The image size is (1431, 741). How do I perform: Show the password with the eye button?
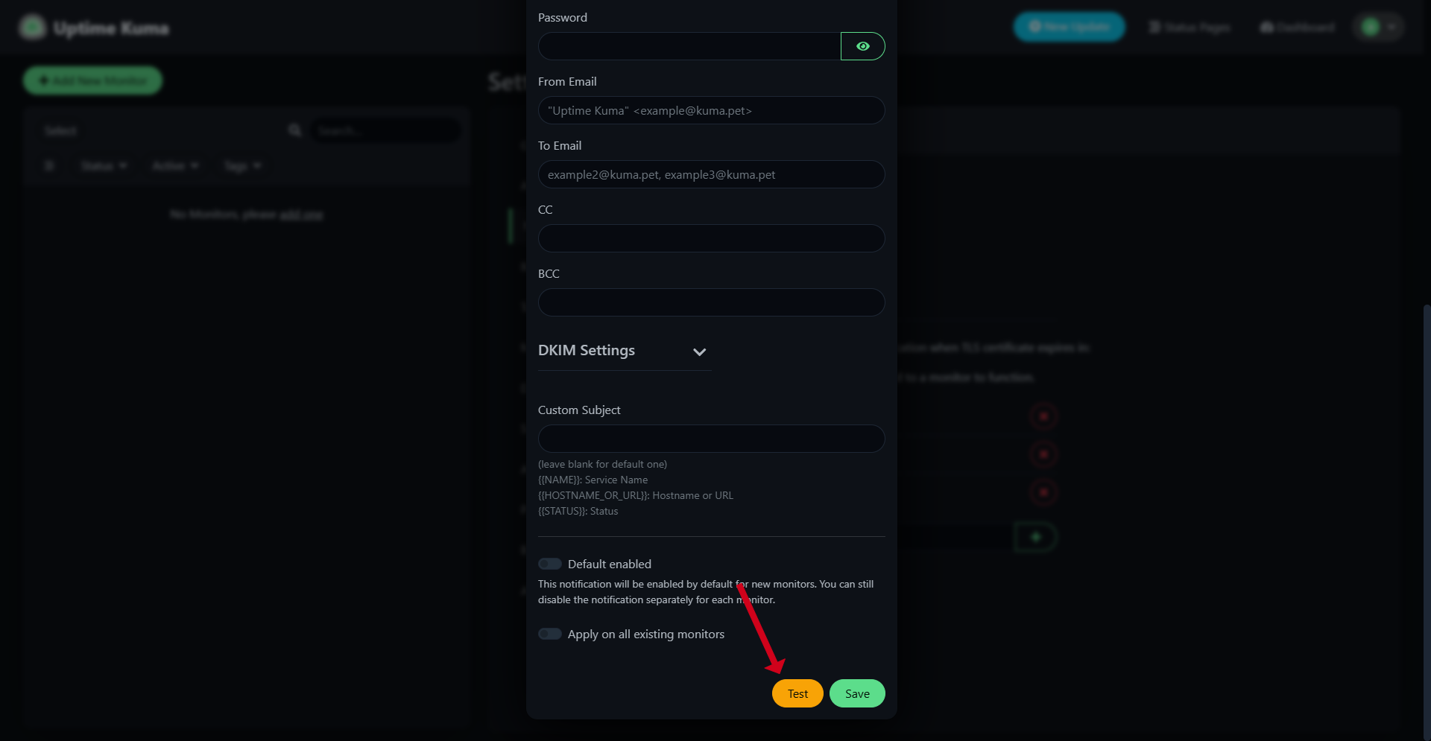(x=862, y=46)
